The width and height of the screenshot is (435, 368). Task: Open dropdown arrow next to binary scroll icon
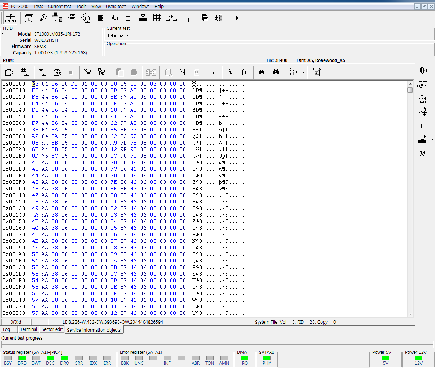[x=303, y=72]
